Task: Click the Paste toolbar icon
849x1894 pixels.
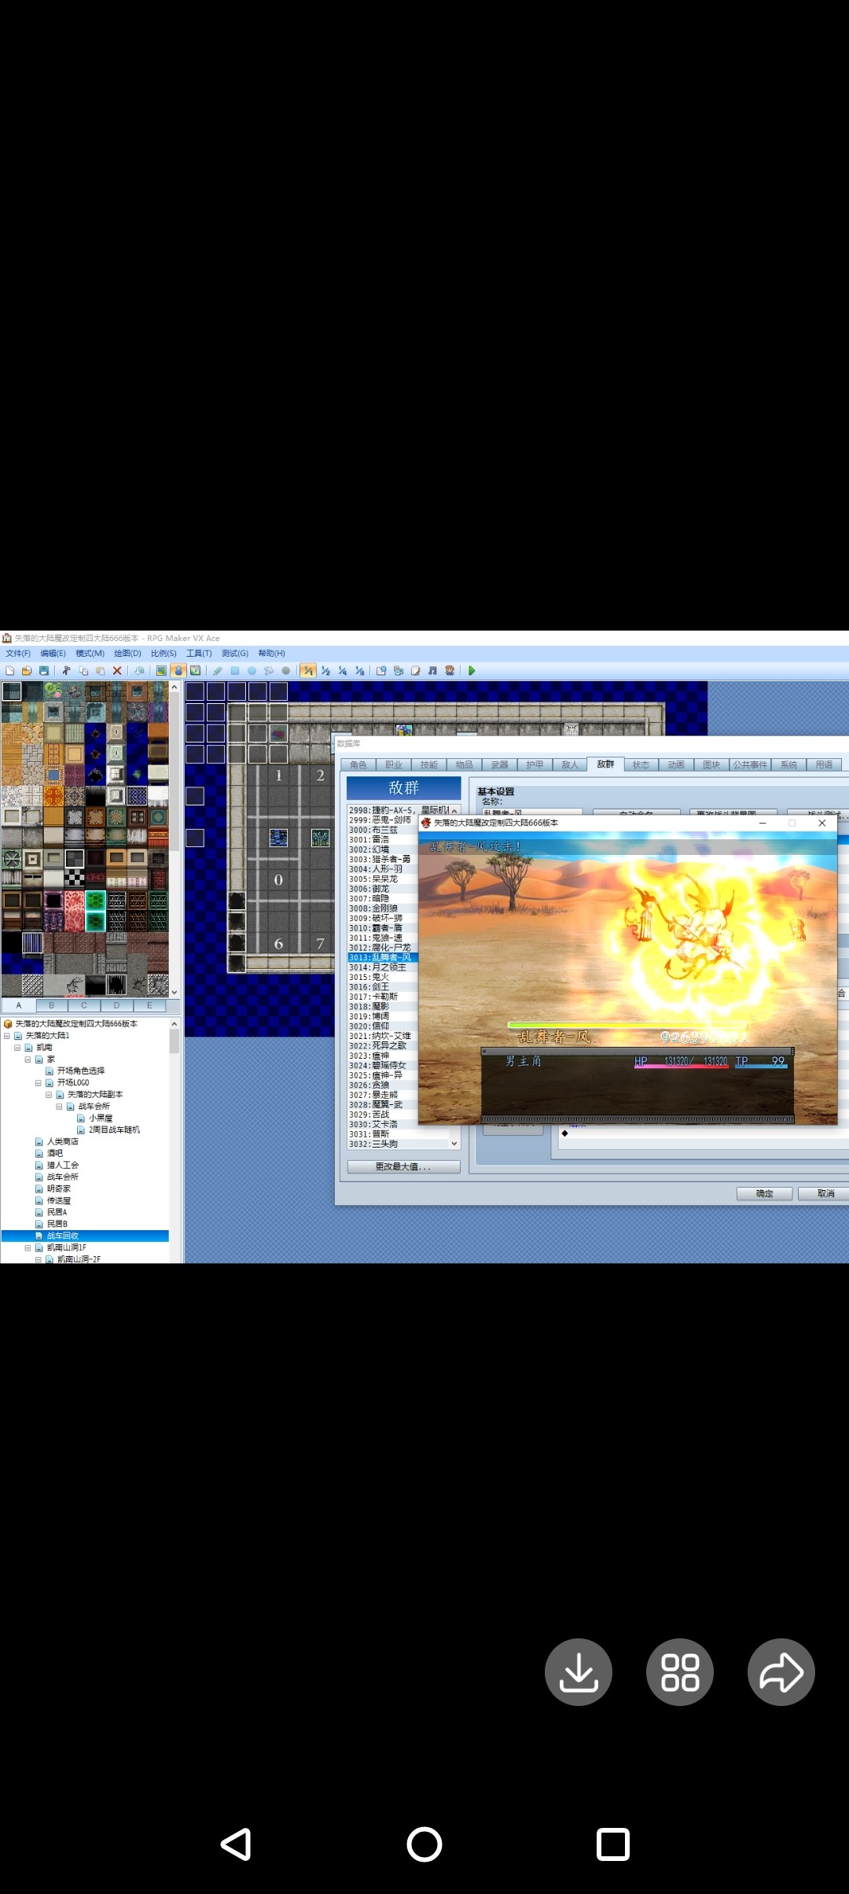Action: point(100,671)
